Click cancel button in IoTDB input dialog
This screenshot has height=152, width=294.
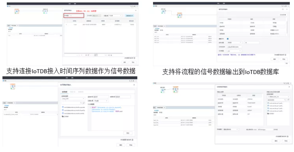(131, 145)
